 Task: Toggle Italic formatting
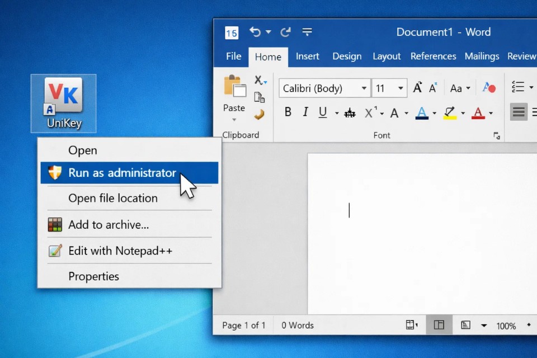click(x=305, y=112)
